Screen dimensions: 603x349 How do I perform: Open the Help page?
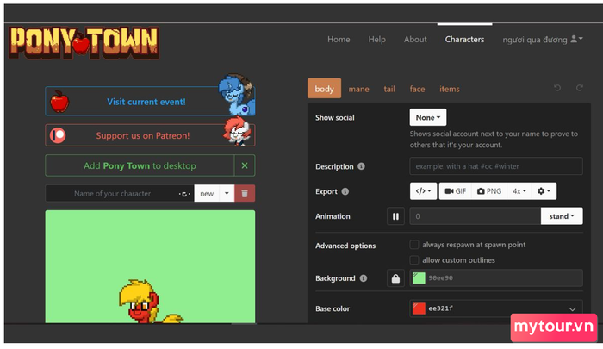click(377, 40)
